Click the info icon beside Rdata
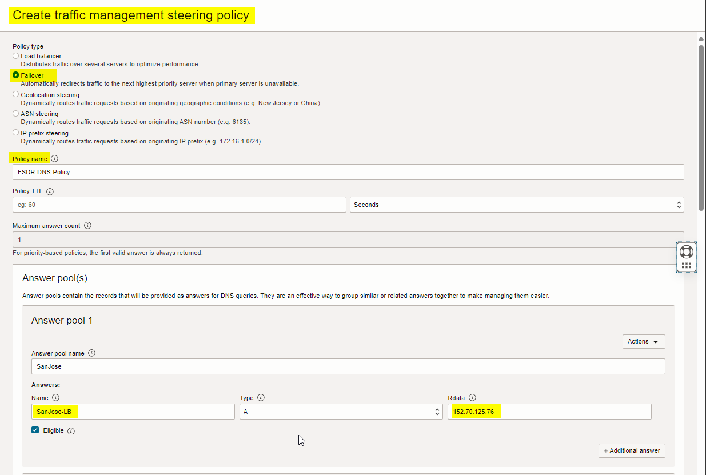The image size is (706, 475). click(472, 398)
